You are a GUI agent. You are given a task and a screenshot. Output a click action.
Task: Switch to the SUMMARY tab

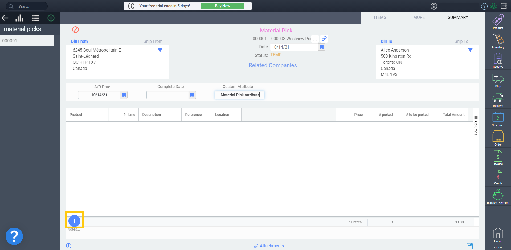[x=458, y=18]
